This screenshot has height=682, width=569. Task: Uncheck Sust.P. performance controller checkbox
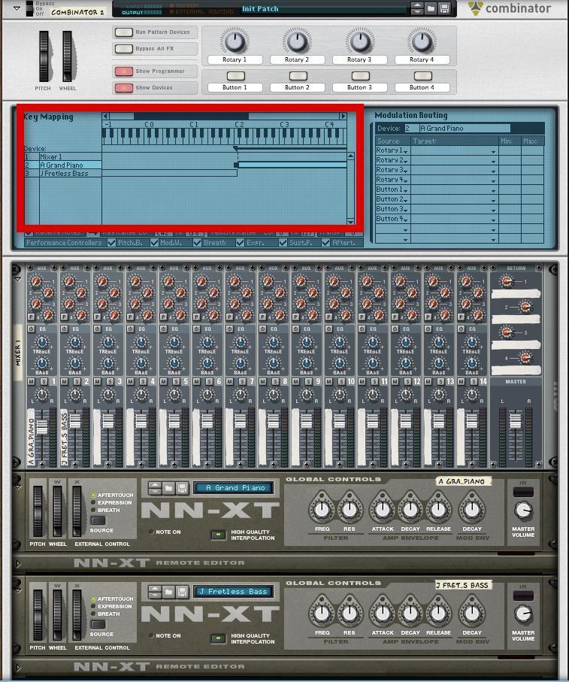point(283,243)
